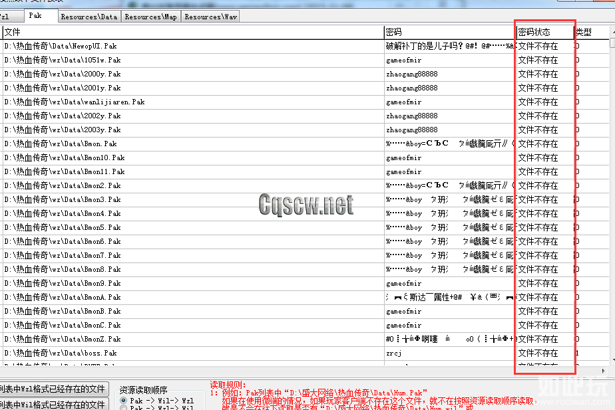This screenshot has width=615, height=410.
Task: Pick the wanlijiaren.Pak file entry
Action: pyautogui.click(x=75, y=102)
